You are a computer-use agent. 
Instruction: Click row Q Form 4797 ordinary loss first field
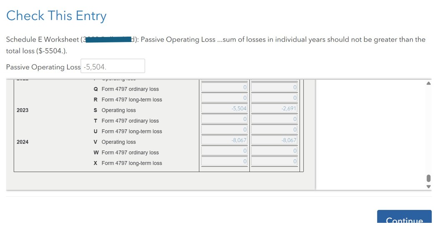pyautogui.click(x=224, y=87)
